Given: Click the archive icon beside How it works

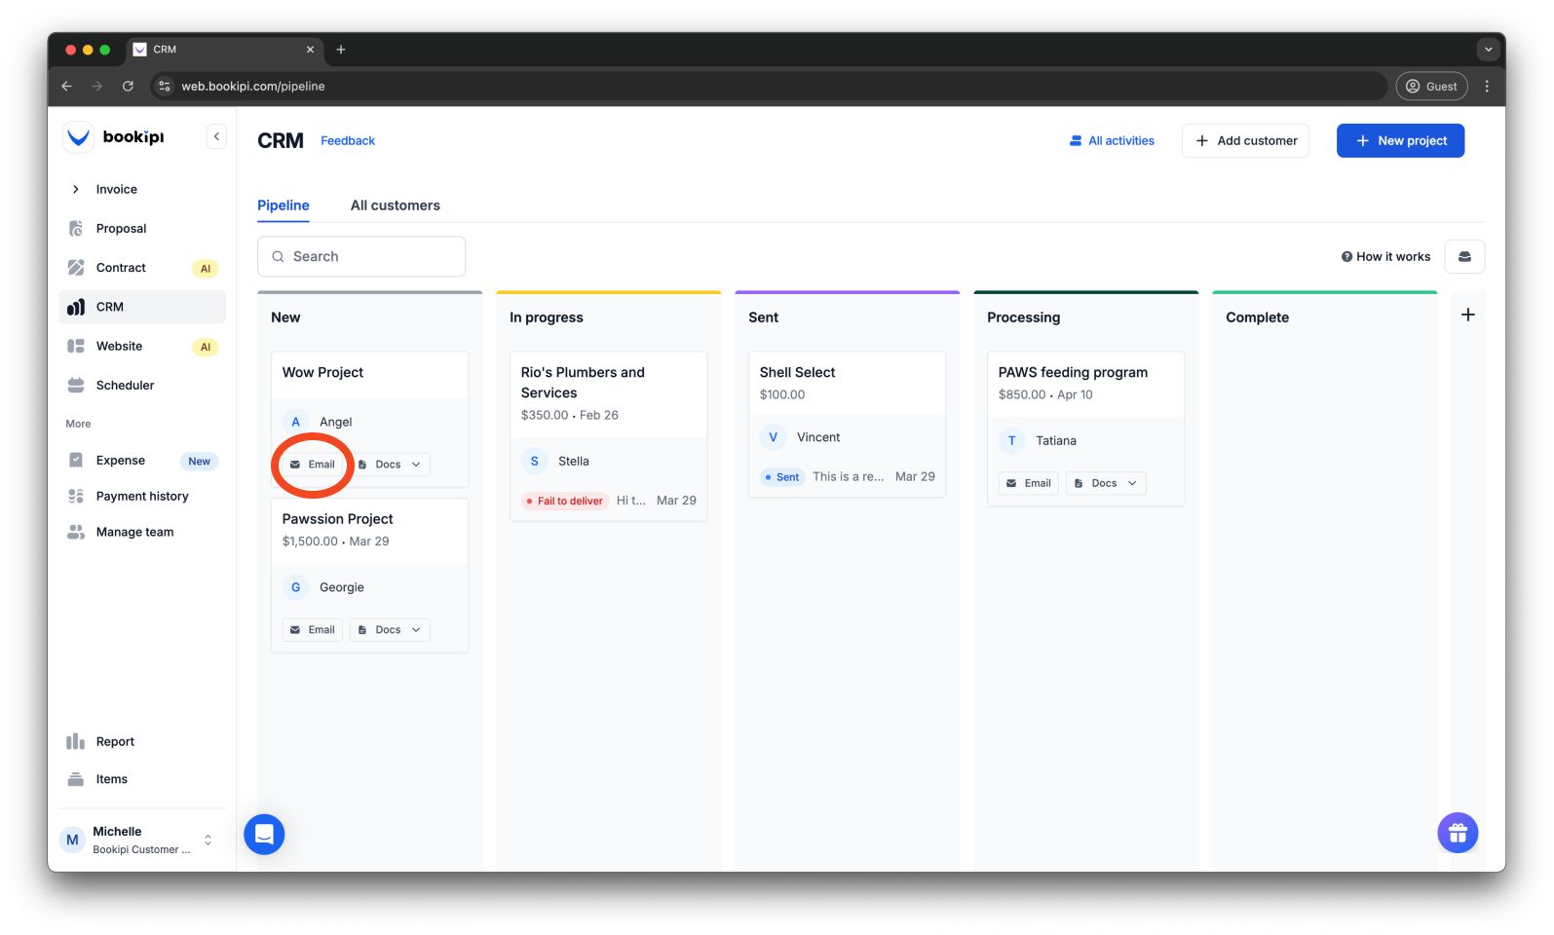Looking at the screenshot, I should [1463, 256].
